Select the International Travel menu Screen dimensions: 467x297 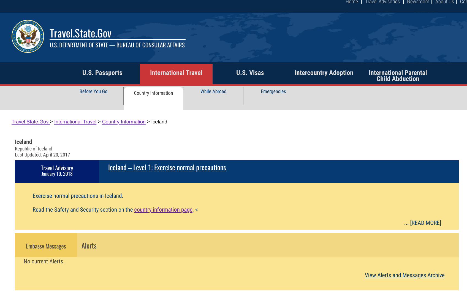pos(176,74)
